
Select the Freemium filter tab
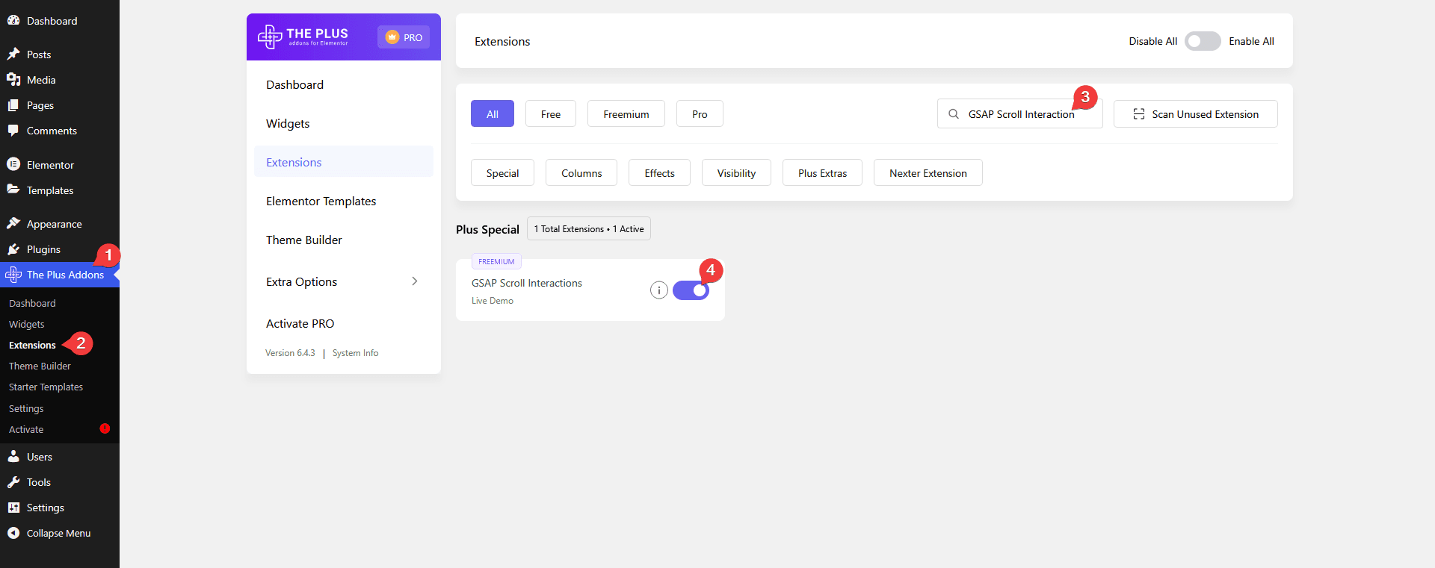[x=626, y=113]
